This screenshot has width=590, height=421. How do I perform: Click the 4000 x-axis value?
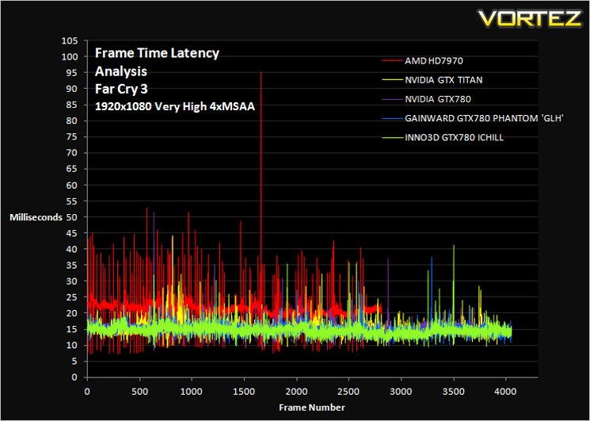(506, 391)
